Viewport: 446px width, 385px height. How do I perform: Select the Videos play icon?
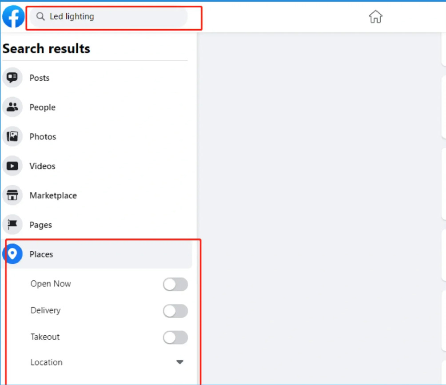12,166
